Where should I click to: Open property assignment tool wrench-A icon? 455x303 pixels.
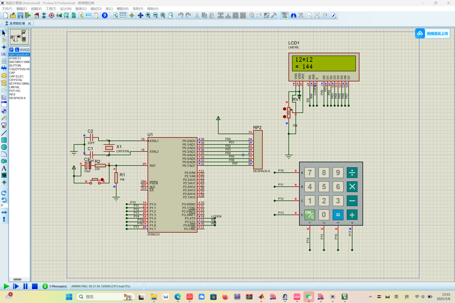click(x=301, y=15)
